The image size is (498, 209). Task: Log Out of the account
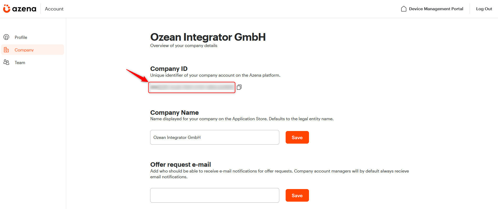coord(484,9)
